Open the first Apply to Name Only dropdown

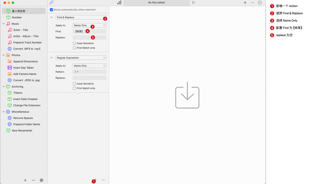click(x=89, y=25)
